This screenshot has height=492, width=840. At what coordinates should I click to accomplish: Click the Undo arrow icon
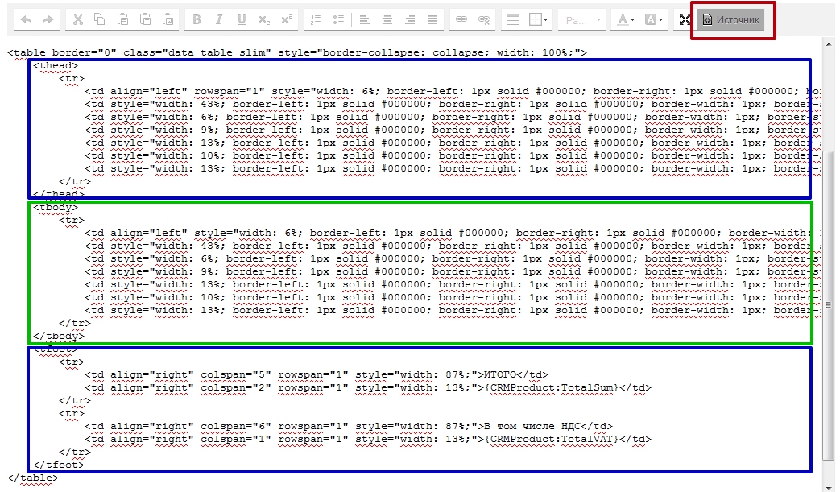click(x=26, y=19)
